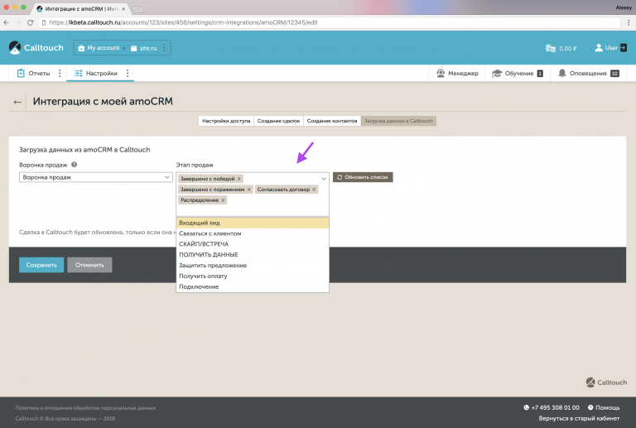Open the three-dot menu next to Отчеты
This screenshot has width=636, height=428.
60,74
